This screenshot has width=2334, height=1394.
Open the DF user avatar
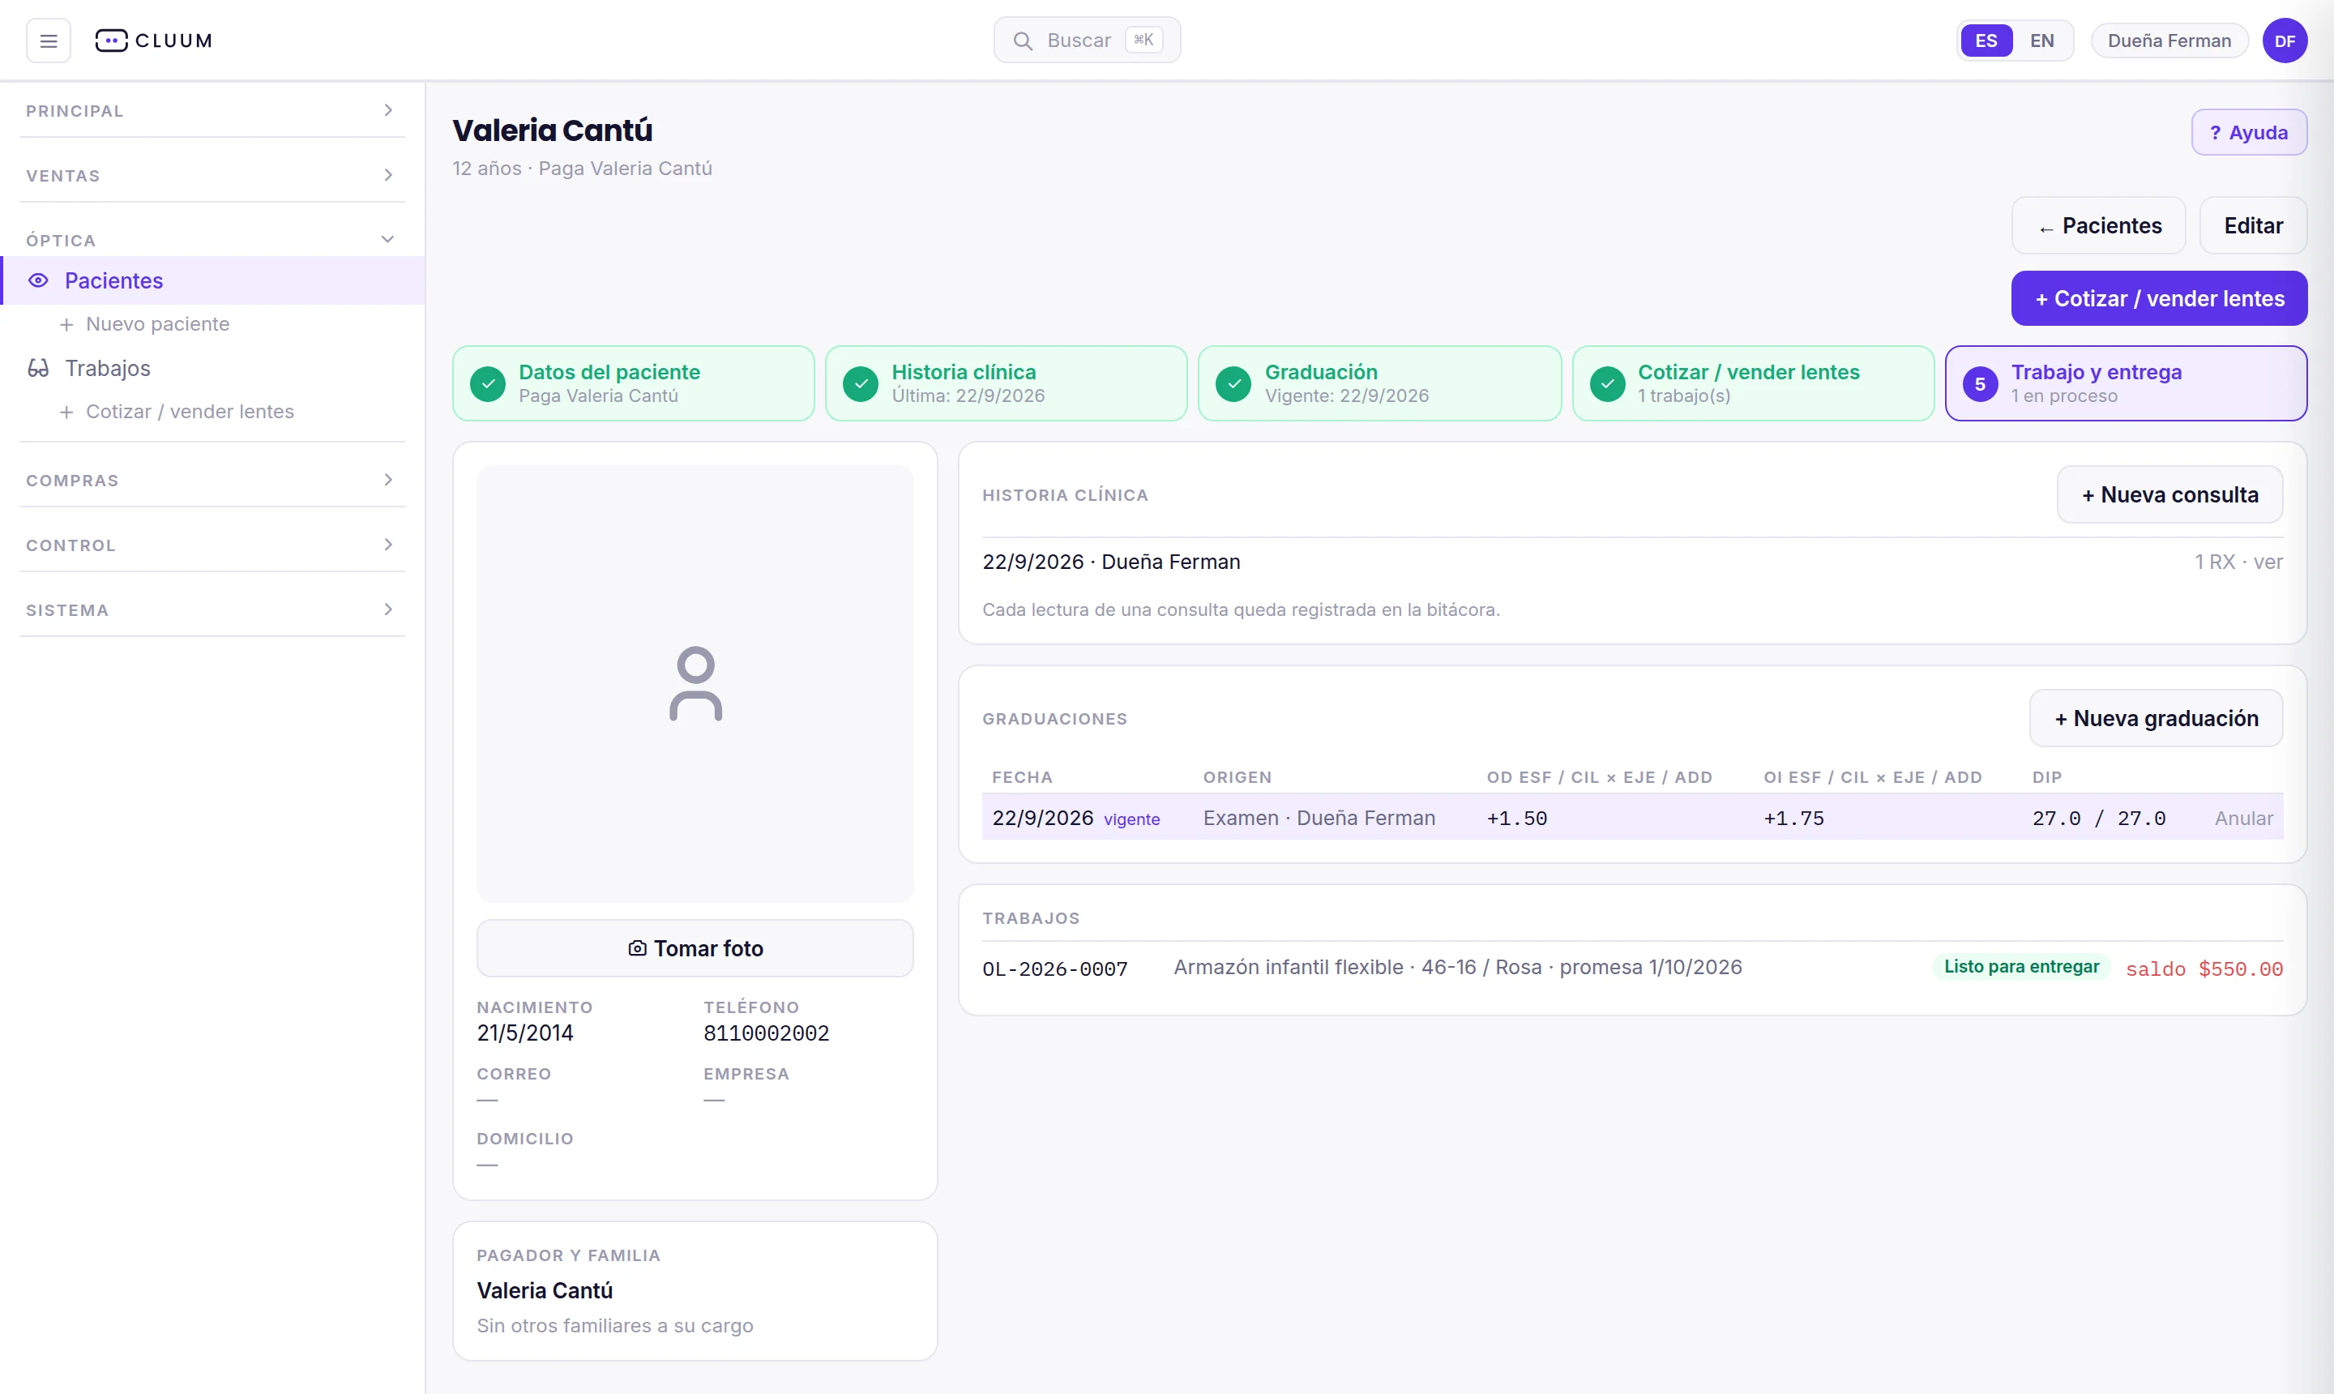click(2285, 41)
